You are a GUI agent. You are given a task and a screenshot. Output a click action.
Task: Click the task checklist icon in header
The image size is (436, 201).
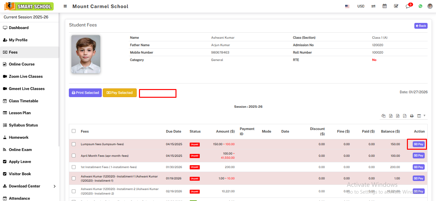point(396,6)
